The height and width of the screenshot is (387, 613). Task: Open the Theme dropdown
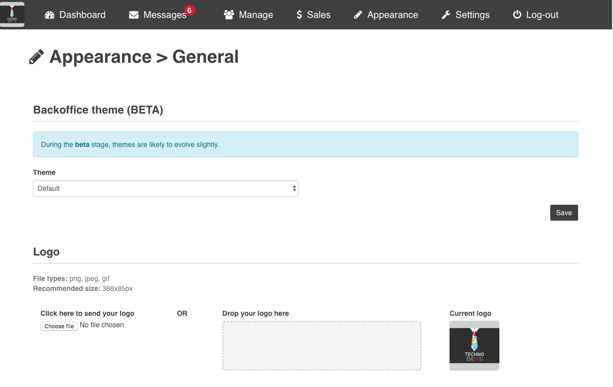pos(165,188)
